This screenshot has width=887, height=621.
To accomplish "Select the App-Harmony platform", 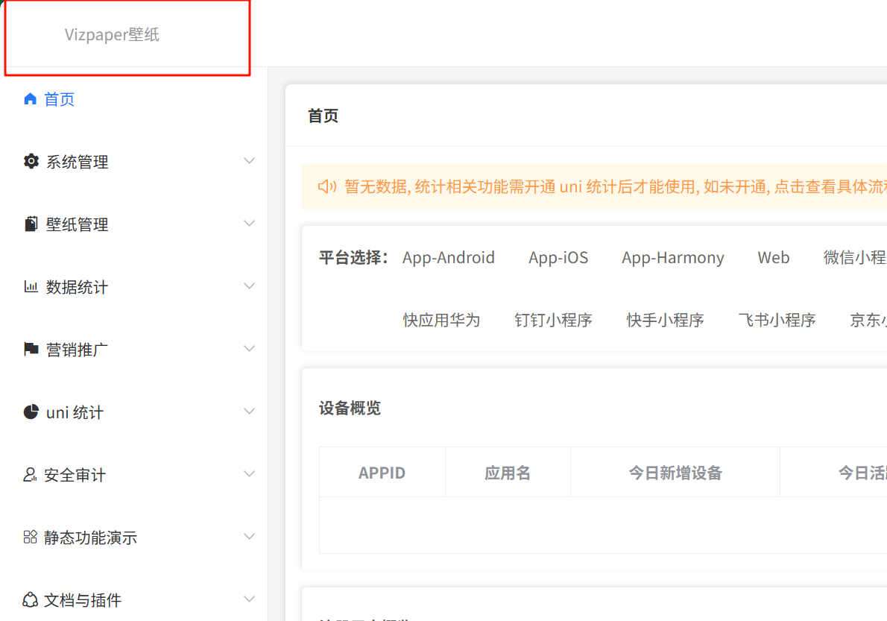I will (x=672, y=257).
